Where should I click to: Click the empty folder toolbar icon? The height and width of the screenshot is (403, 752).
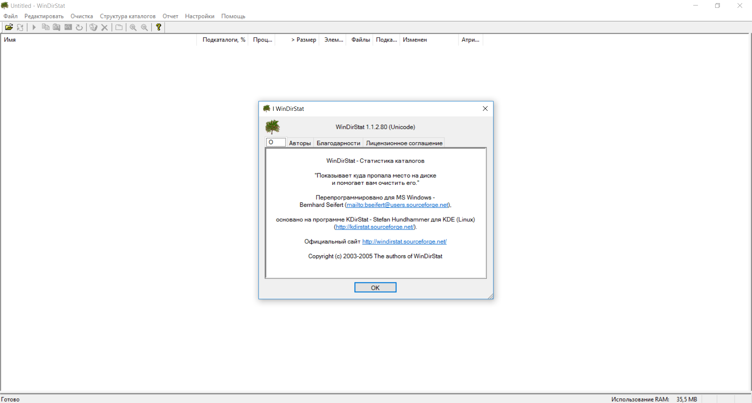point(119,27)
